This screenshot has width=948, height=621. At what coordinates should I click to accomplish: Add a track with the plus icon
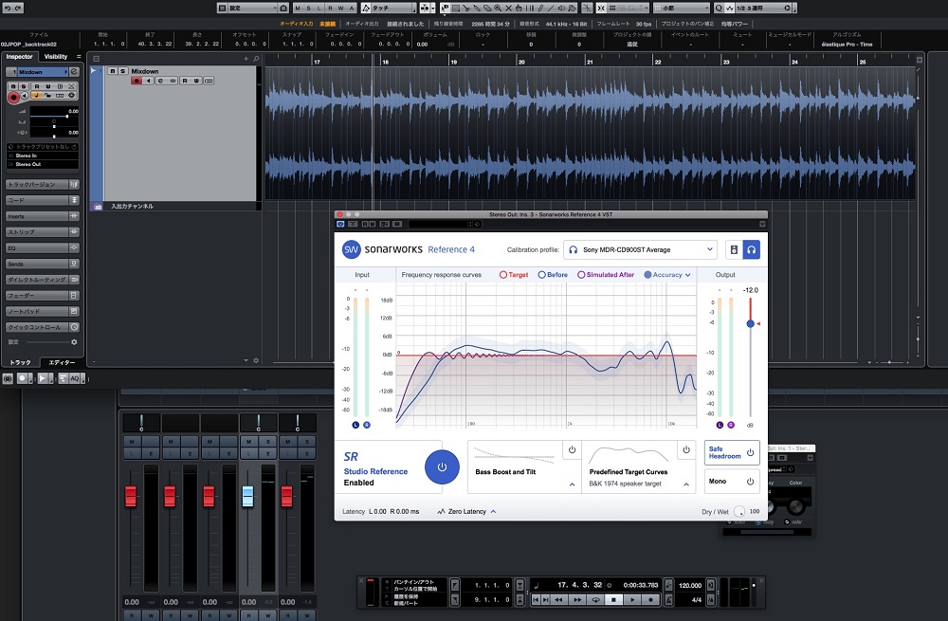(246, 59)
